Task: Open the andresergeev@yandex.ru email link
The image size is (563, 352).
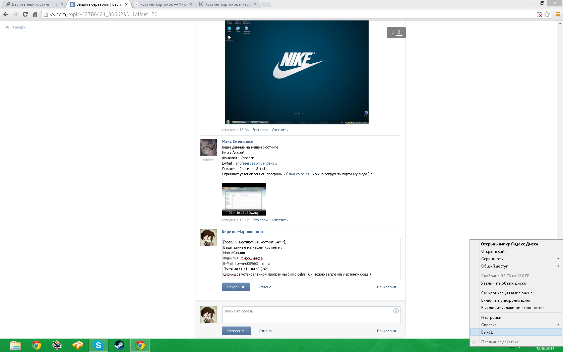Action: [x=256, y=163]
